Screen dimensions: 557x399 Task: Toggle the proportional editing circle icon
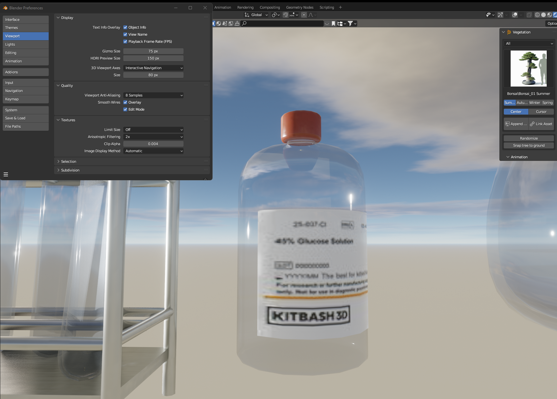304,15
